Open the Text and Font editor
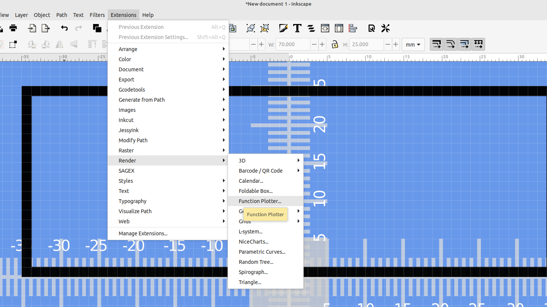 (x=297, y=28)
